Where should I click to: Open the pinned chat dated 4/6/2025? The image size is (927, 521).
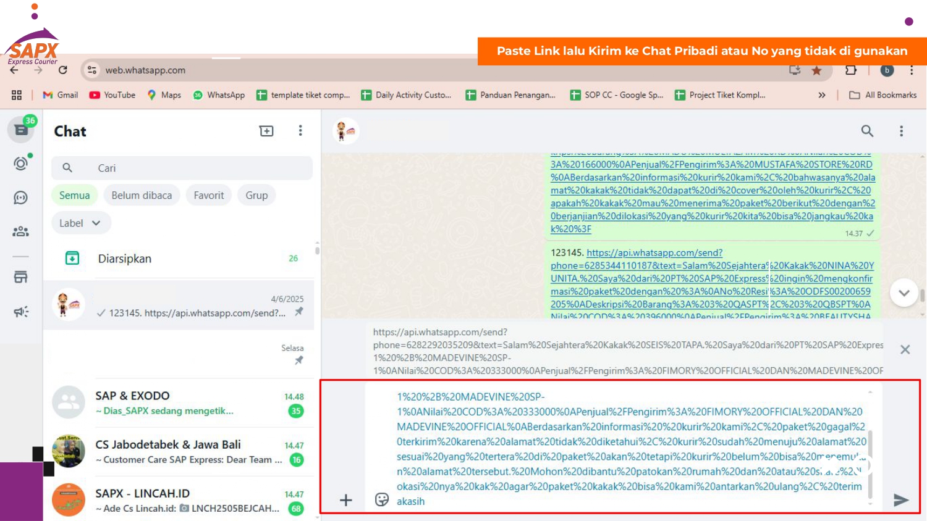click(x=179, y=305)
